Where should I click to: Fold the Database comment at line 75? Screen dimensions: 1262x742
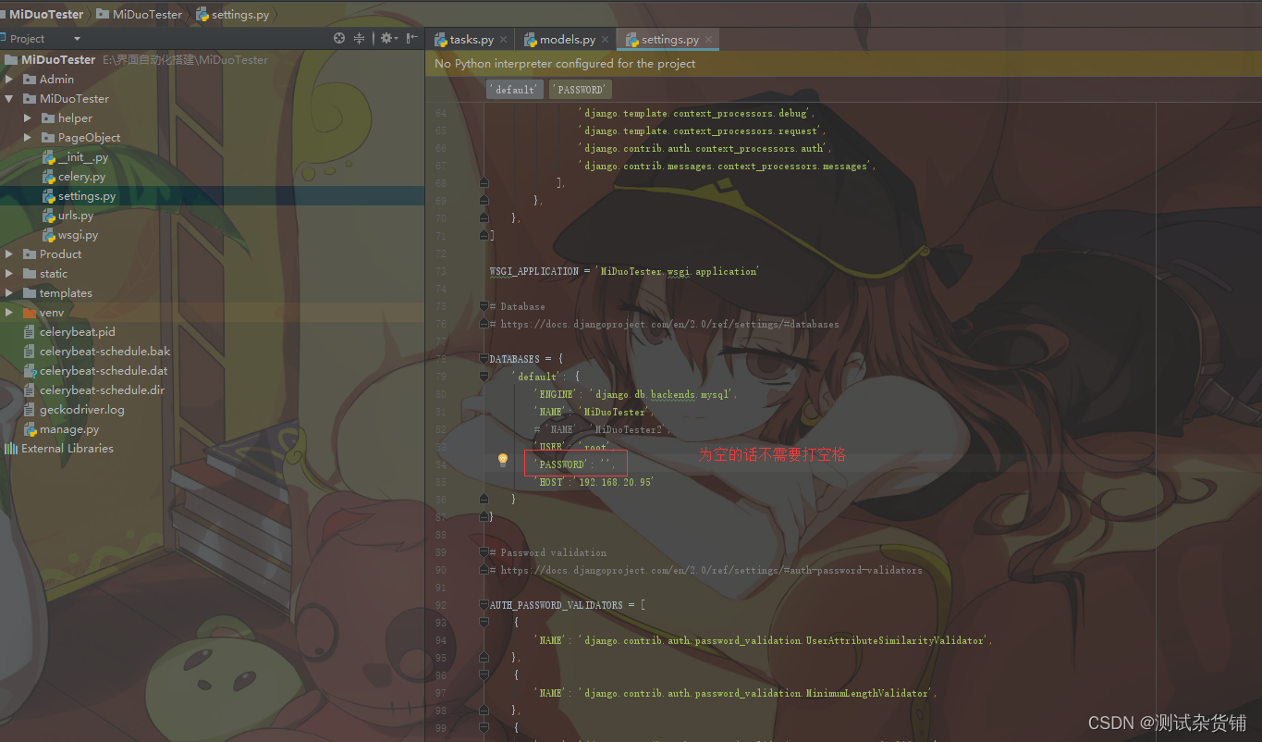(x=484, y=306)
